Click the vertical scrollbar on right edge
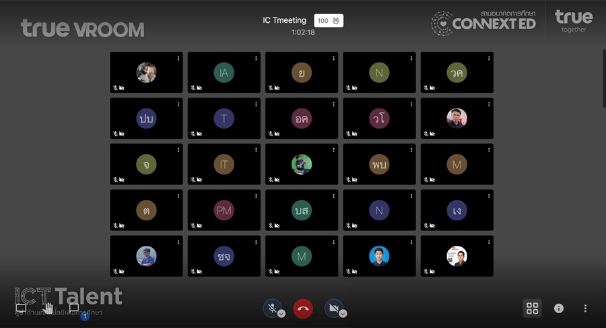This screenshot has width=606, height=328. point(603,77)
